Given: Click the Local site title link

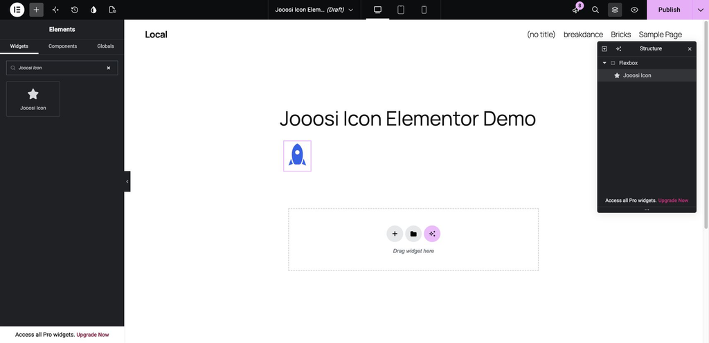Looking at the screenshot, I should (x=156, y=35).
